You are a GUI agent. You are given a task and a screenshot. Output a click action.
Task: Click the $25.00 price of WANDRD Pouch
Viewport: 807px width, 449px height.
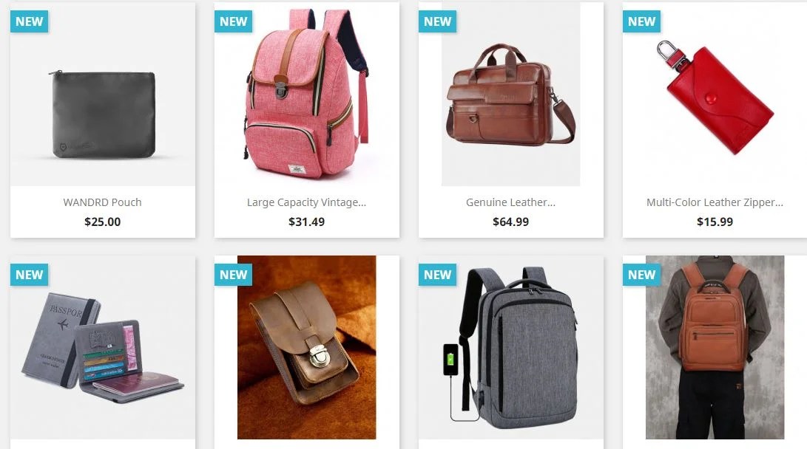(102, 222)
